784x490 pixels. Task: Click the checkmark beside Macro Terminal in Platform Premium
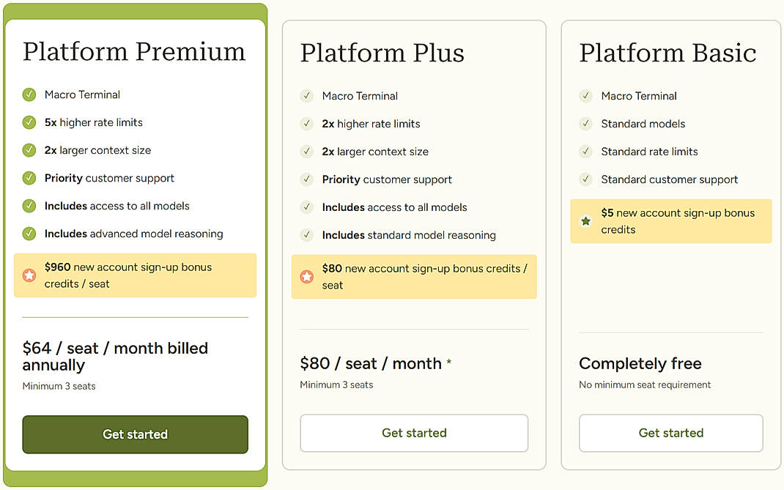tap(29, 94)
